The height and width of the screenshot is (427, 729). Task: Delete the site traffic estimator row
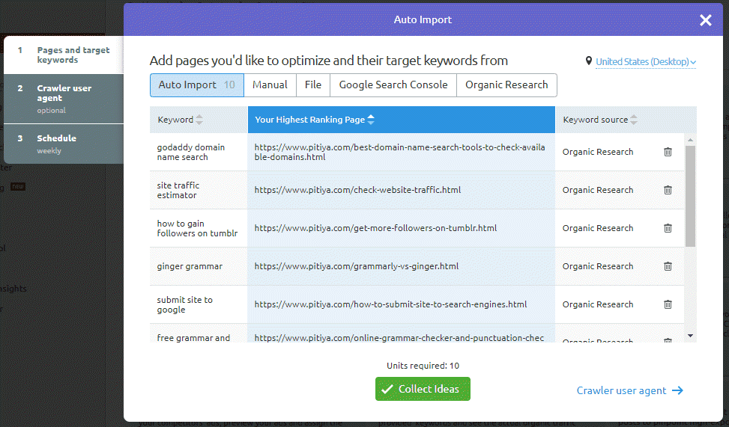pyautogui.click(x=668, y=190)
